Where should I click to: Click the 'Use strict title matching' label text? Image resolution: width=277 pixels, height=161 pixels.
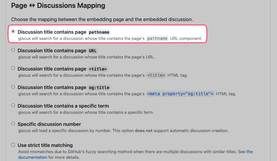click(45, 145)
